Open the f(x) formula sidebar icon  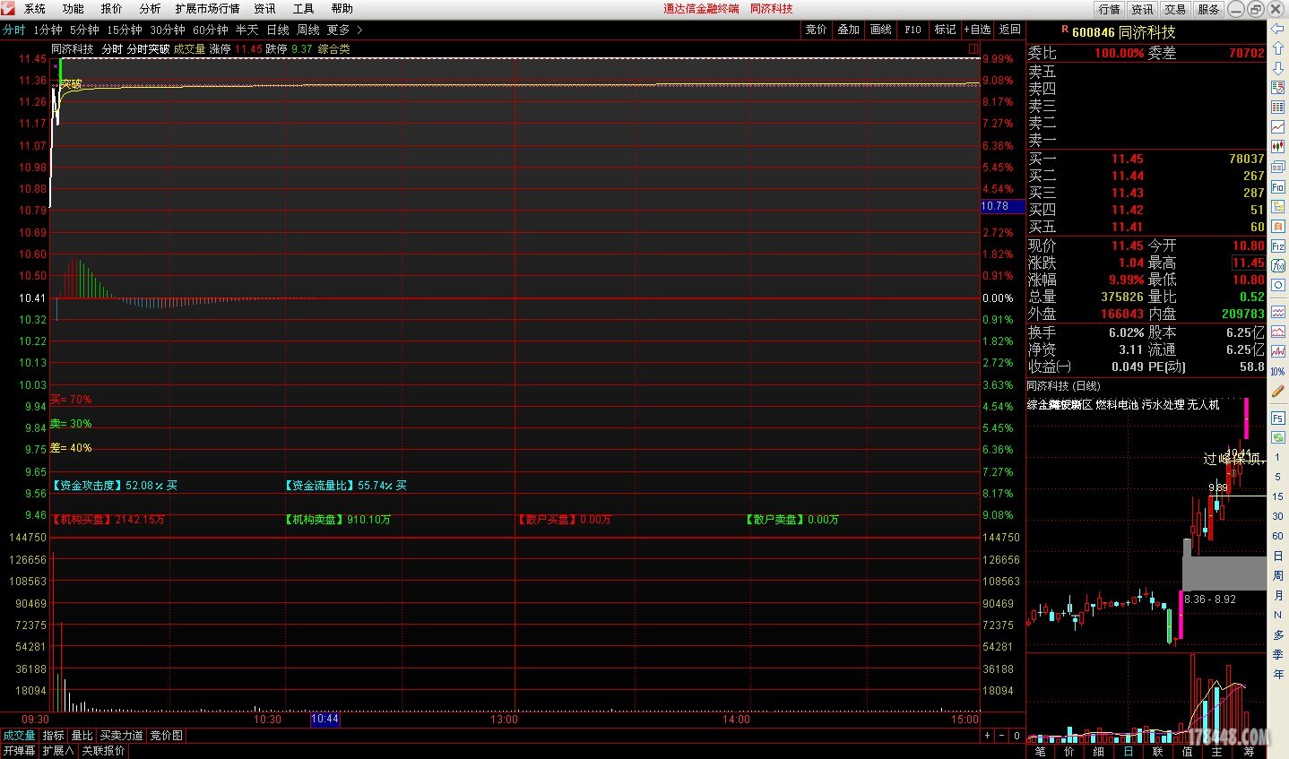click(x=1278, y=265)
